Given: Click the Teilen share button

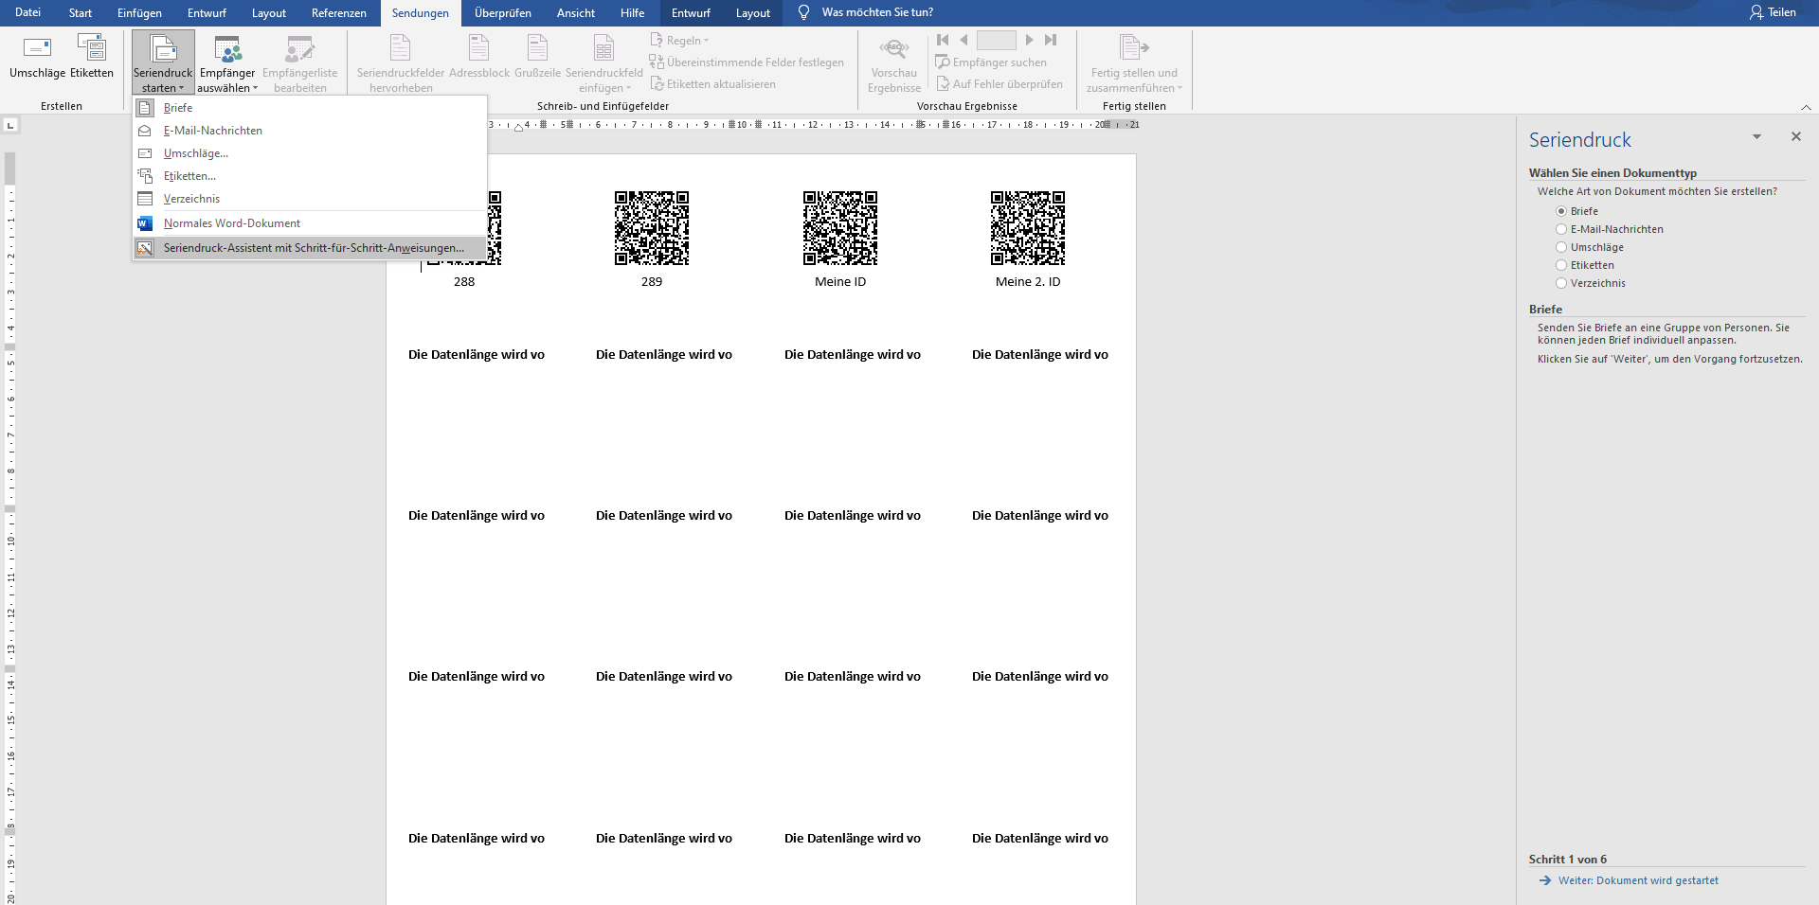Looking at the screenshot, I should [1773, 12].
